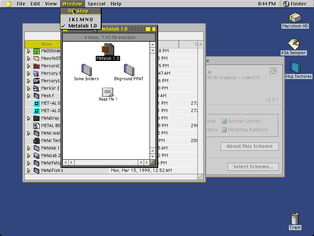Expand the Mesh.f disclosure triangle

[29, 96]
